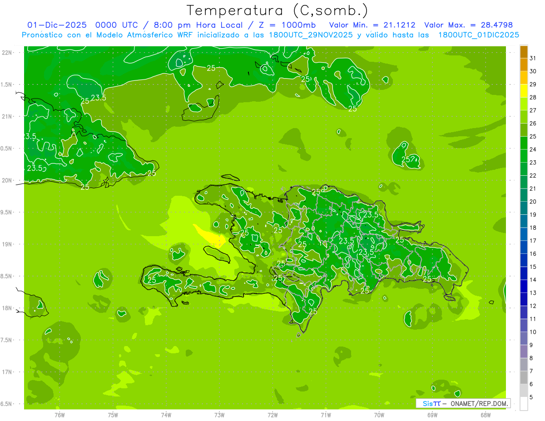
Task: Pick the lime swatch between 27 and 28
Action: [x=524, y=104]
